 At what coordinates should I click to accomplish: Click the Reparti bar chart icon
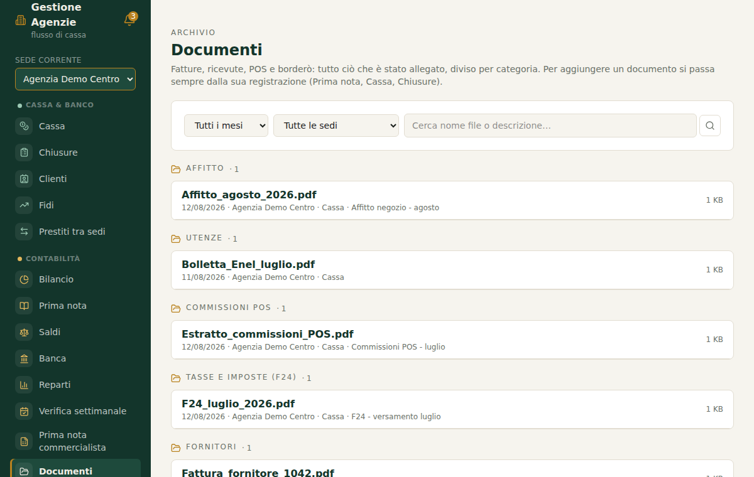coord(24,385)
